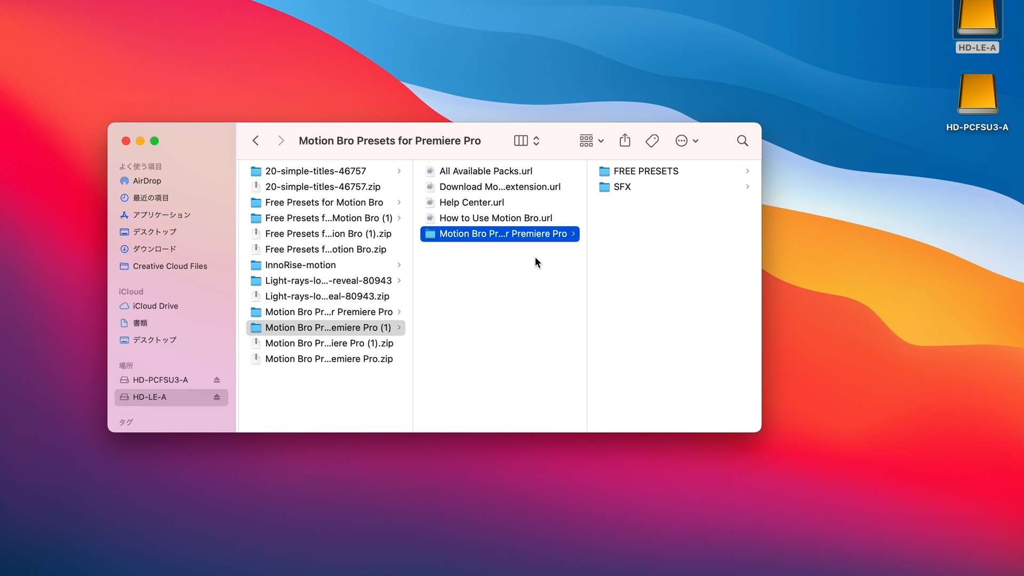The height and width of the screenshot is (576, 1024).
Task: Open ダウンロード in the sidebar
Action: point(171,249)
